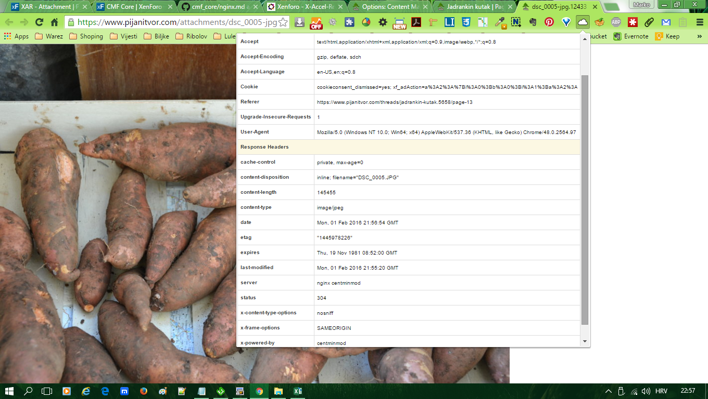This screenshot has height=399, width=708.
Task: Open Task View on the taskbar
Action: (47, 391)
